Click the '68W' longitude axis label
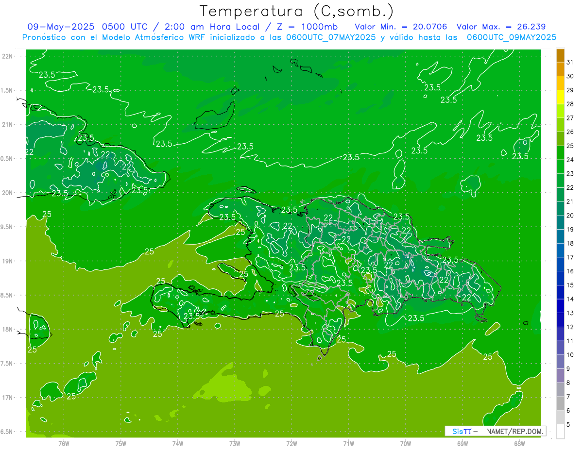Viewport: 583px width, 450px height. pyautogui.click(x=519, y=443)
